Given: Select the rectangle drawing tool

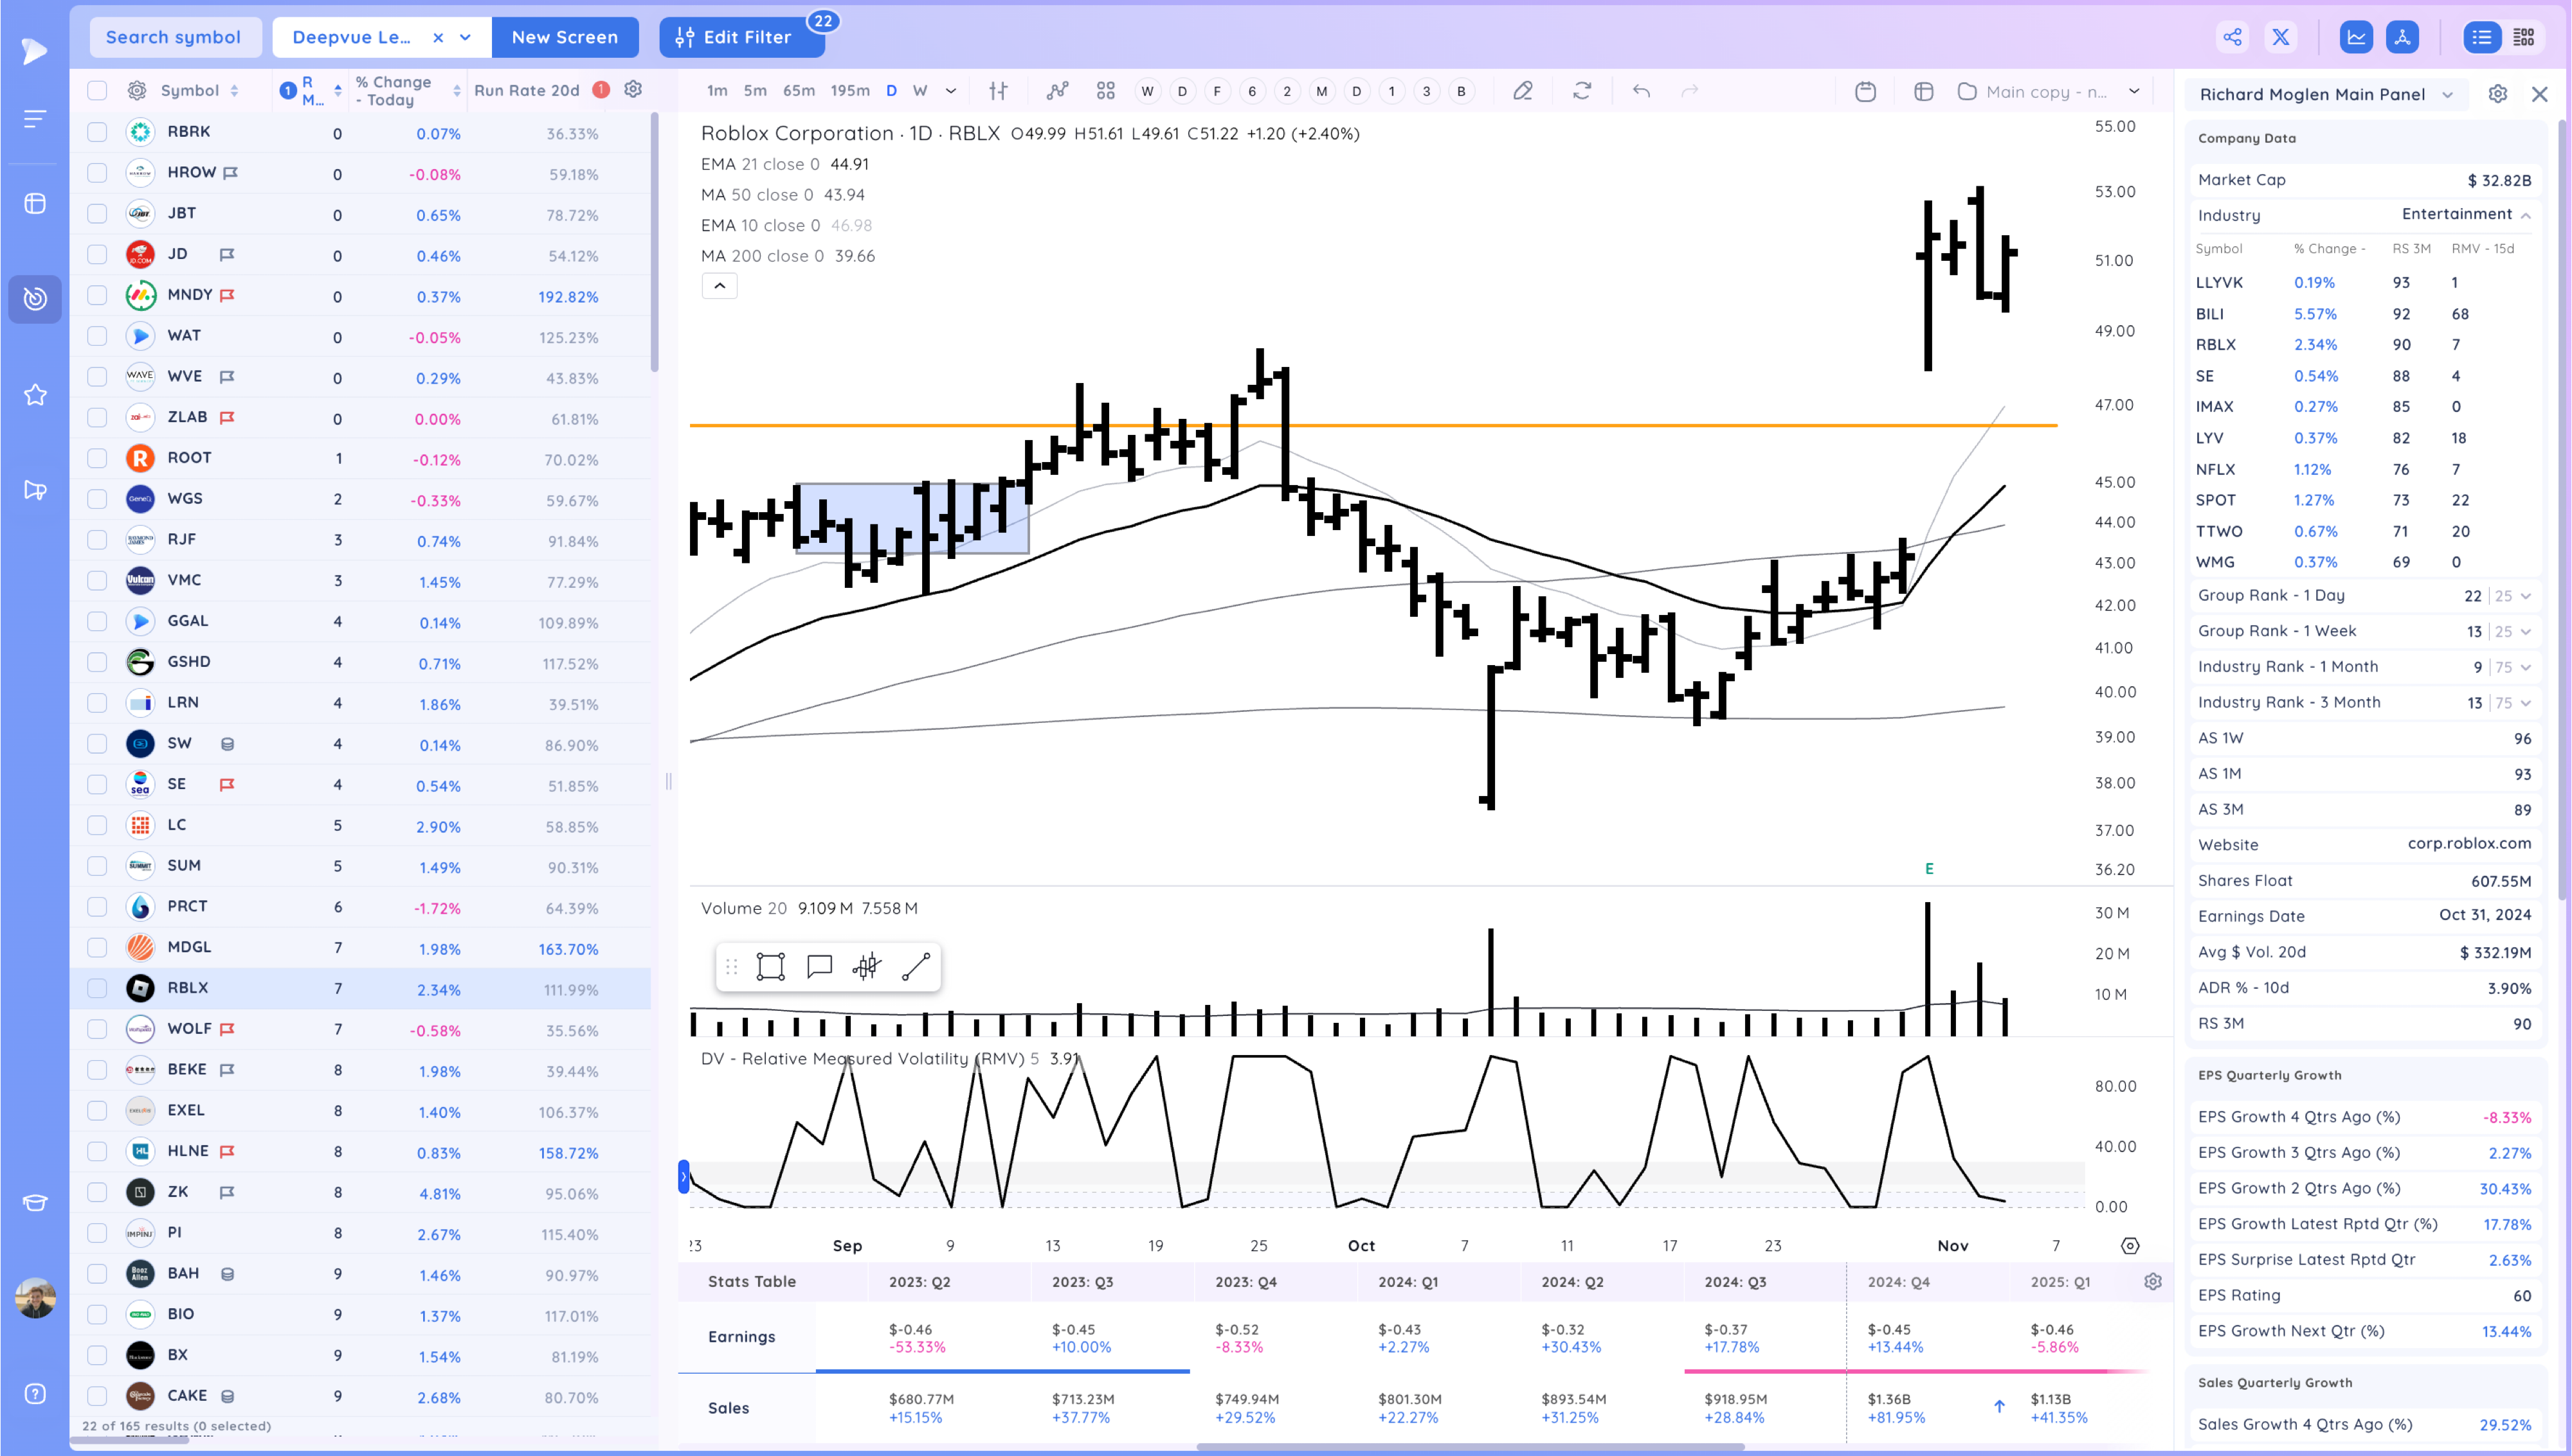Looking at the screenshot, I should point(770,966).
